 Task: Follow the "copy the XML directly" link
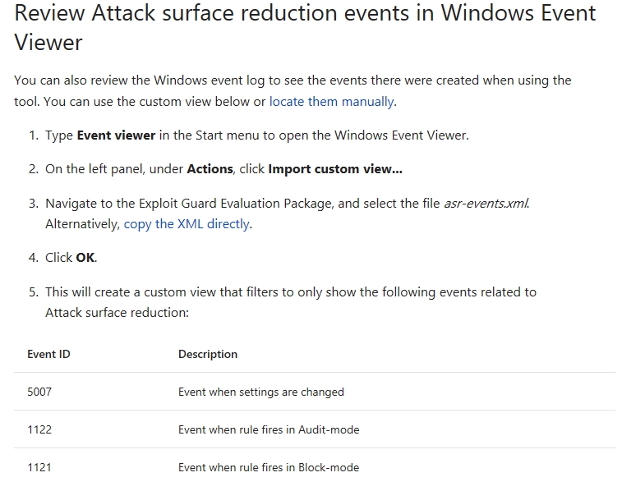pyautogui.click(x=187, y=223)
